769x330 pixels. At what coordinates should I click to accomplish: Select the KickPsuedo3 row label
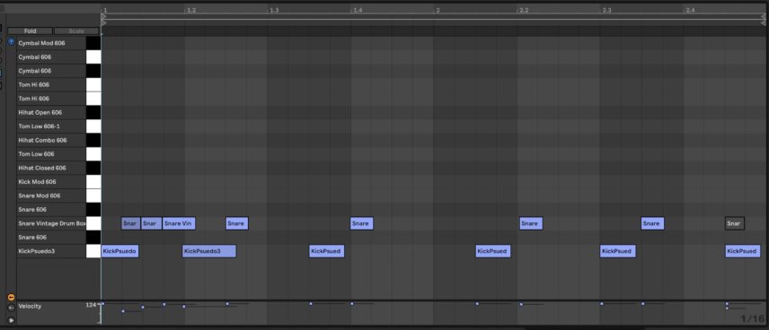point(36,251)
